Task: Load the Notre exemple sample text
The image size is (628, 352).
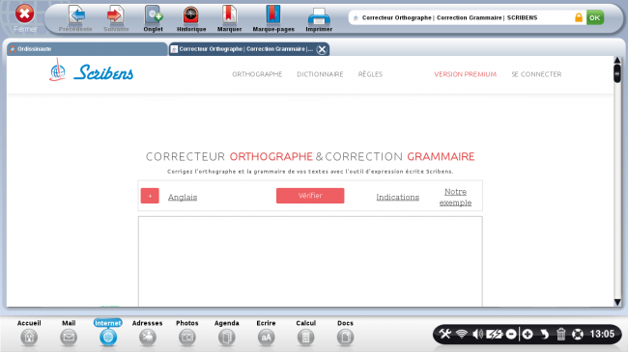Action: point(455,197)
